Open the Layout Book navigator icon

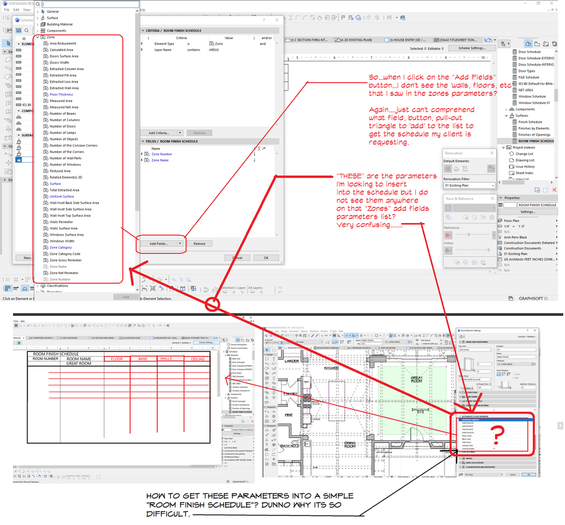click(x=546, y=44)
